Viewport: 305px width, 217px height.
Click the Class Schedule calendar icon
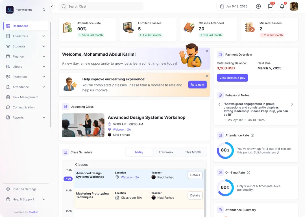[x=65, y=152]
